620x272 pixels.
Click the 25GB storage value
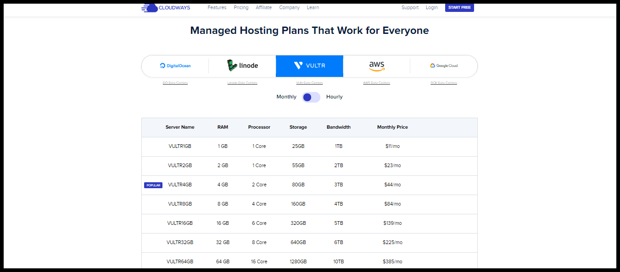pyautogui.click(x=298, y=147)
